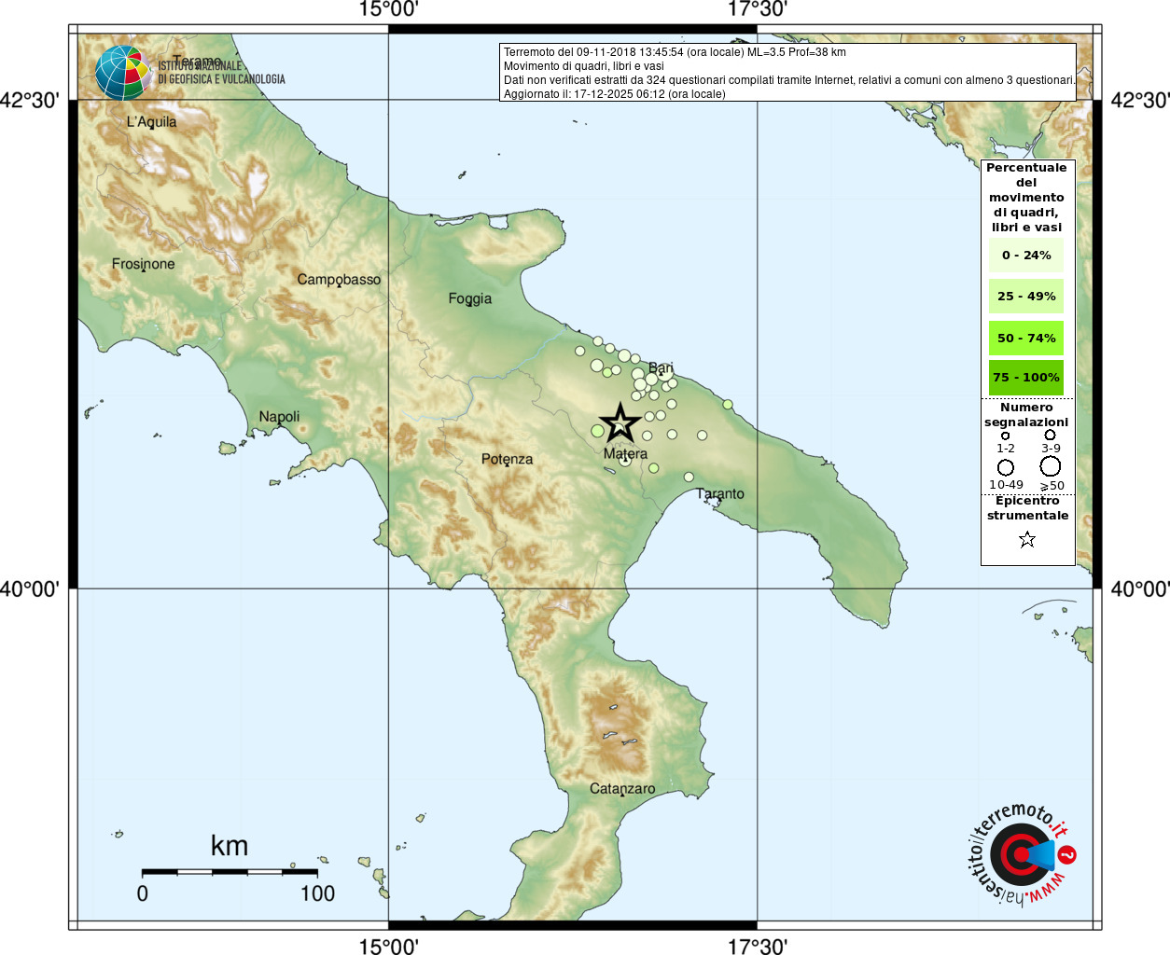The width and height of the screenshot is (1170, 955).
Task: Click the Potenza city label
Action: [507, 459]
